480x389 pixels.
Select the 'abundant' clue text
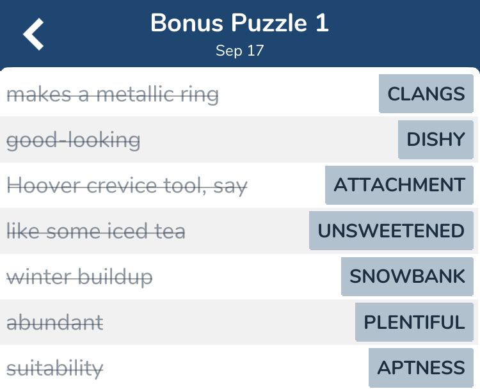pyautogui.click(x=54, y=322)
